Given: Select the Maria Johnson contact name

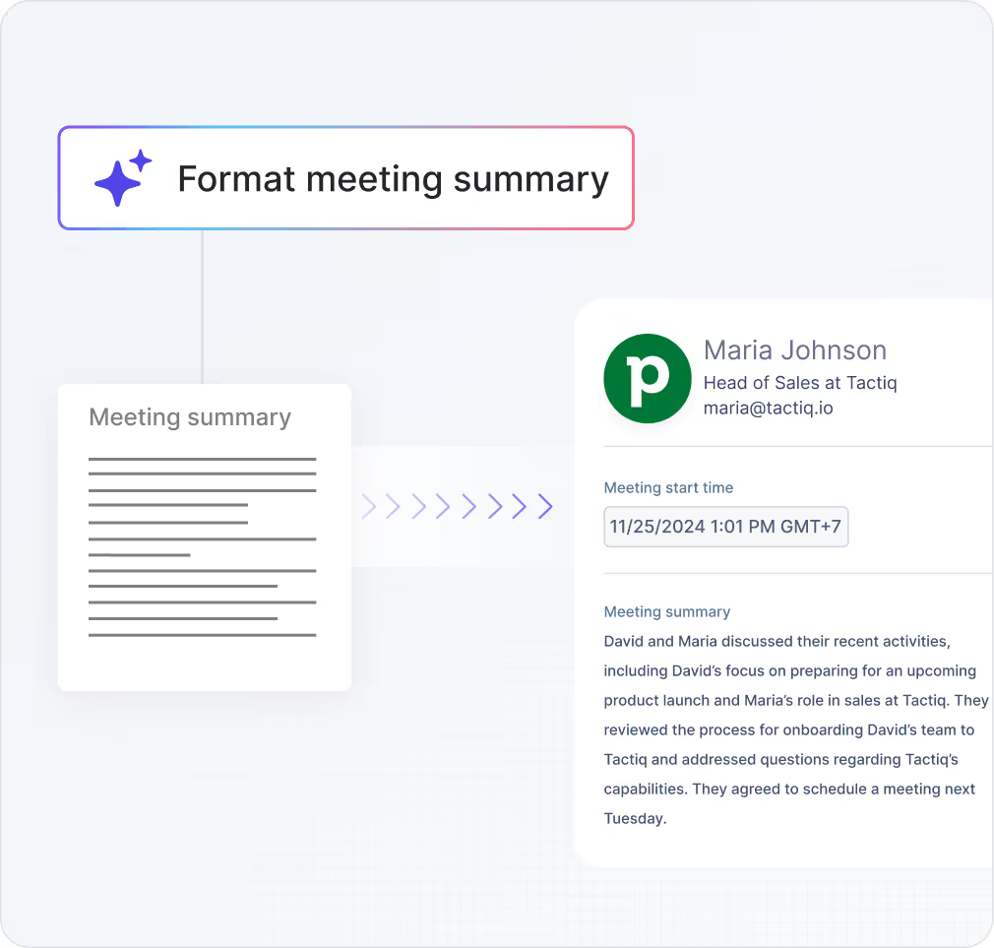Looking at the screenshot, I should point(795,350).
